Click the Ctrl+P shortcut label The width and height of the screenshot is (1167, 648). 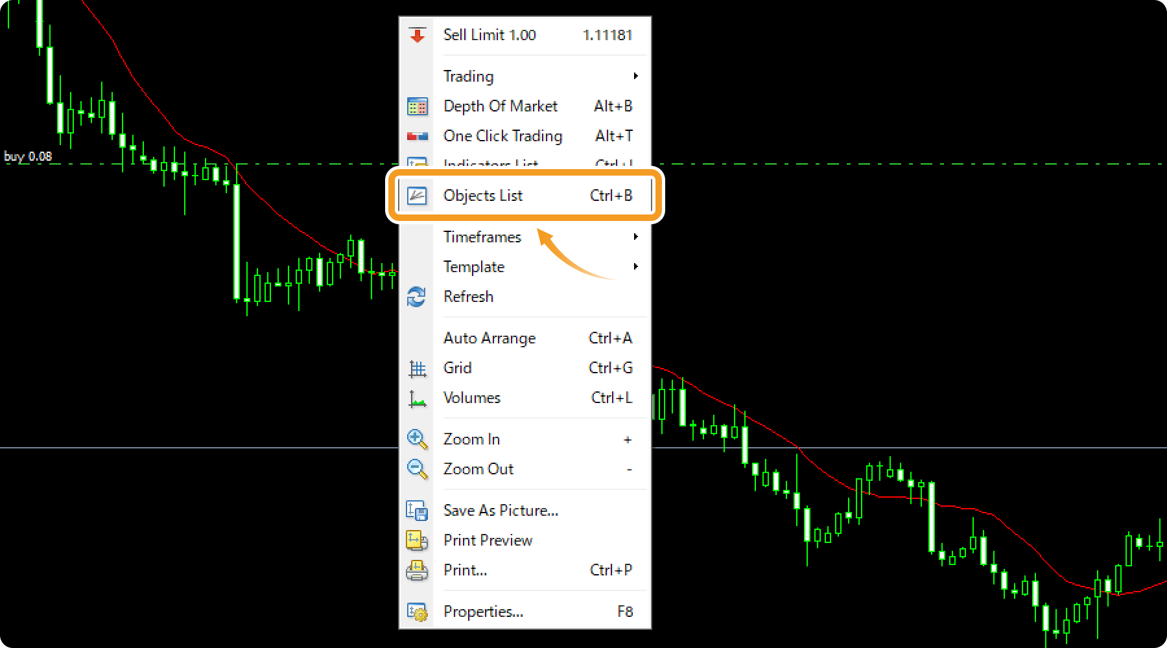(x=611, y=570)
